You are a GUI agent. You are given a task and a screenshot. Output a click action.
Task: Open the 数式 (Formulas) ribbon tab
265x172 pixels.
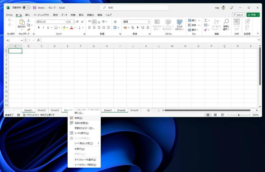pos(55,15)
